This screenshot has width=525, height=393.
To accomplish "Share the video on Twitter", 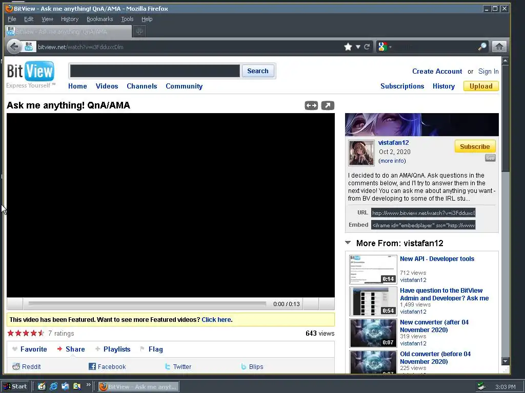I will click(178, 366).
